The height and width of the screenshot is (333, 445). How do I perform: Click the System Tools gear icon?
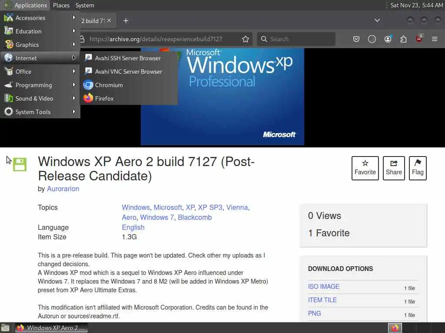coord(9,111)
